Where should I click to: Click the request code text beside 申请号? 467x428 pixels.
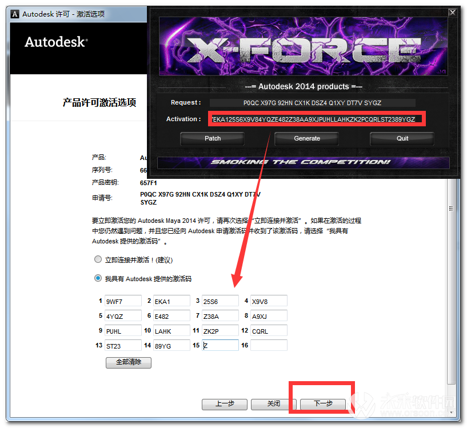200,198
